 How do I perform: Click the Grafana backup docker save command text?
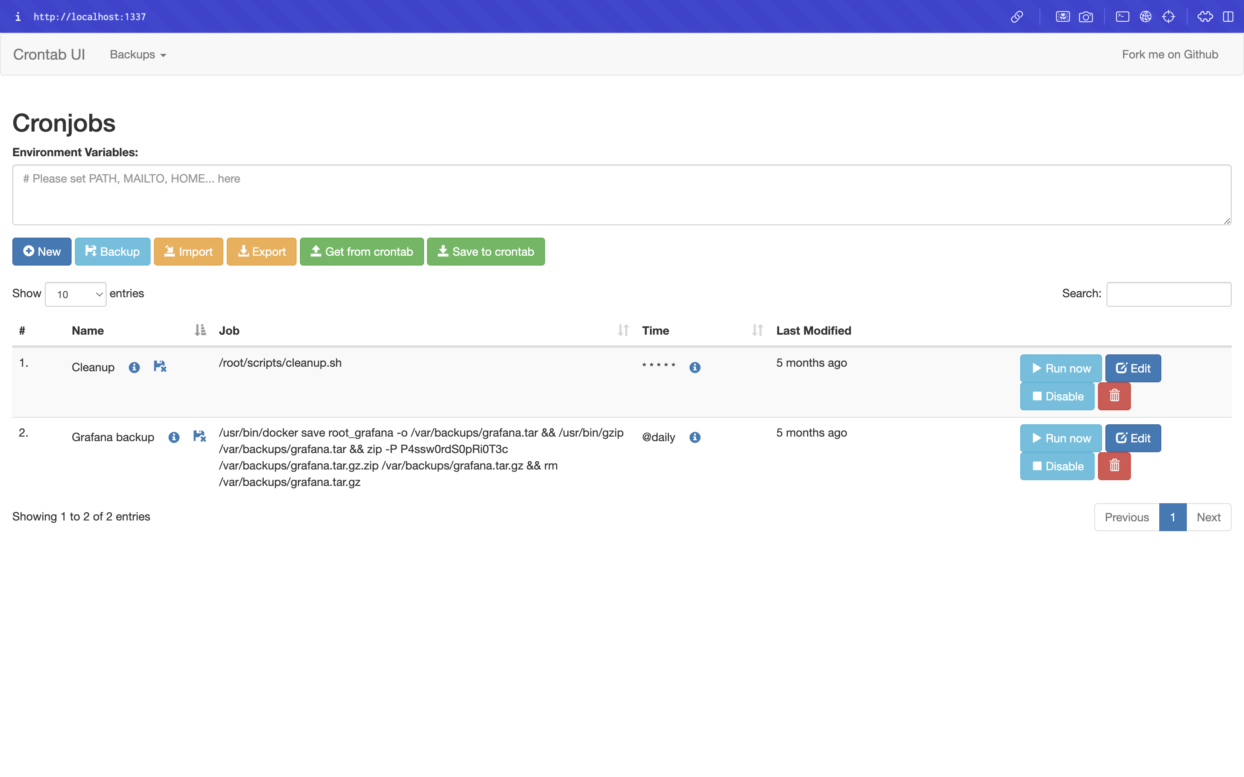coord(422,457)
